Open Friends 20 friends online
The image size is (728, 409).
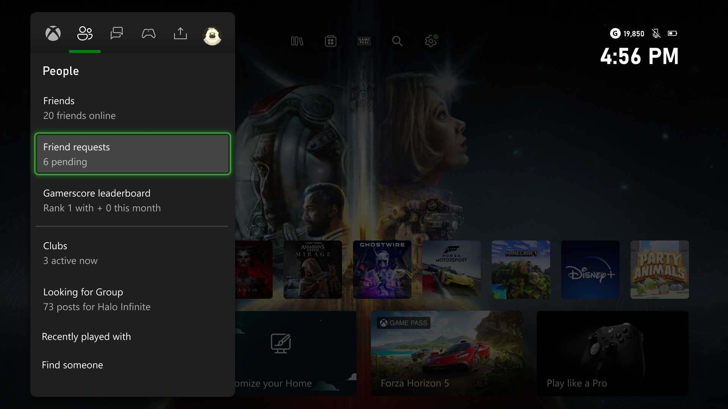click(132, 108)
